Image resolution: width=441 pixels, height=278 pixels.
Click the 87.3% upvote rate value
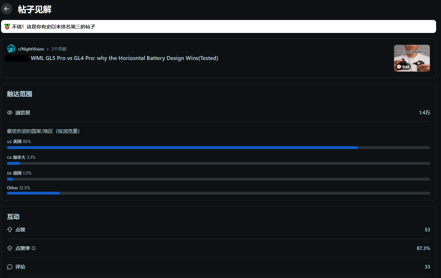pyautogui.click(x=423, y=248)
